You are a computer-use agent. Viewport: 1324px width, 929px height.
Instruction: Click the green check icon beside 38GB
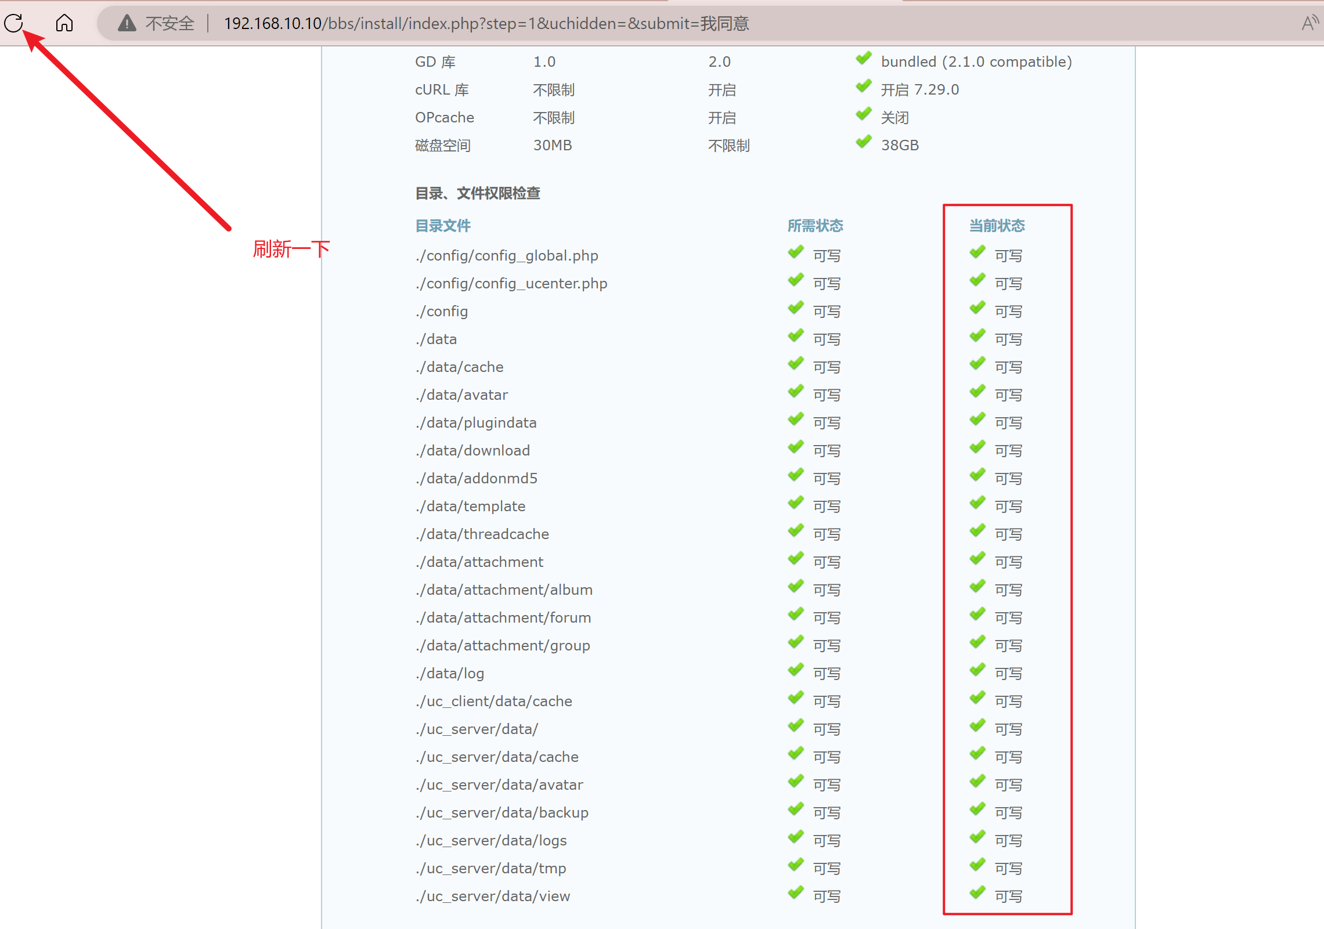(864, 142)
